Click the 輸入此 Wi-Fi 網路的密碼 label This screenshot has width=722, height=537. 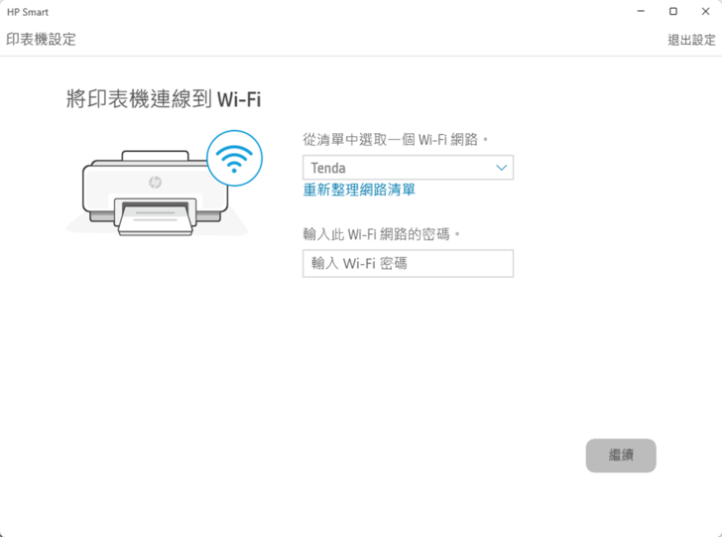(382, 234)
